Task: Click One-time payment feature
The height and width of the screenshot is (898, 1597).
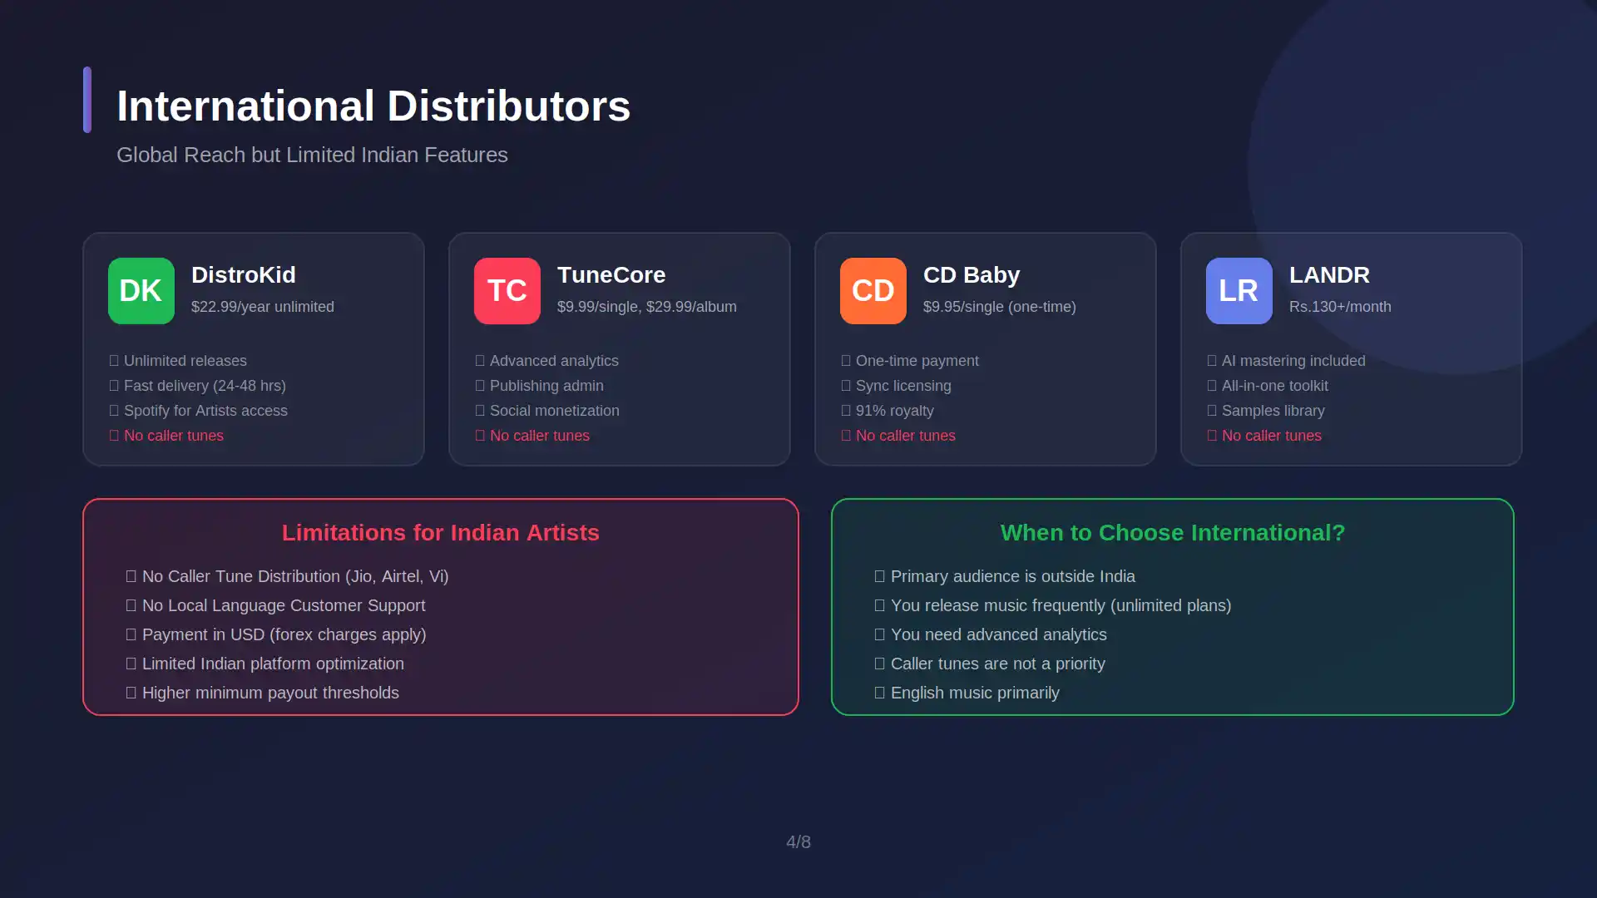Action: 910,361
